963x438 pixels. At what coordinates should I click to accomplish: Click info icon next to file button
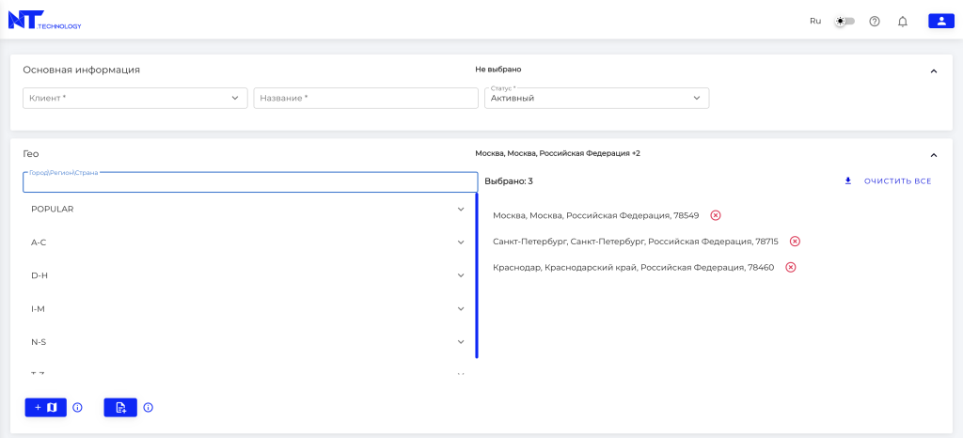click(149, 407)
